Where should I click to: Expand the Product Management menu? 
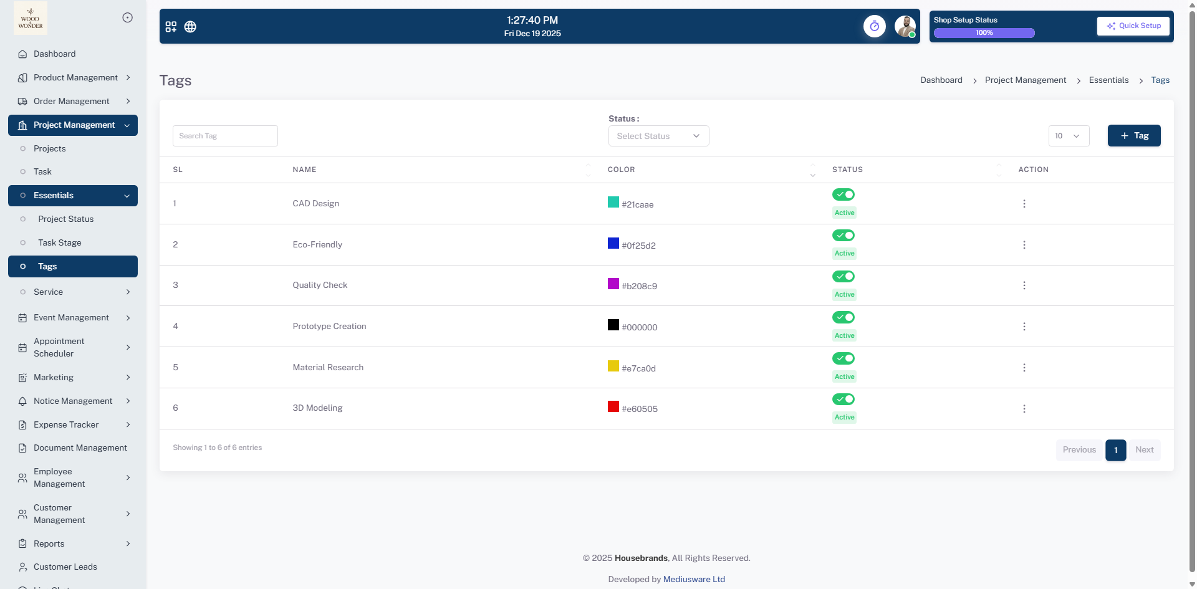point(75,78)
